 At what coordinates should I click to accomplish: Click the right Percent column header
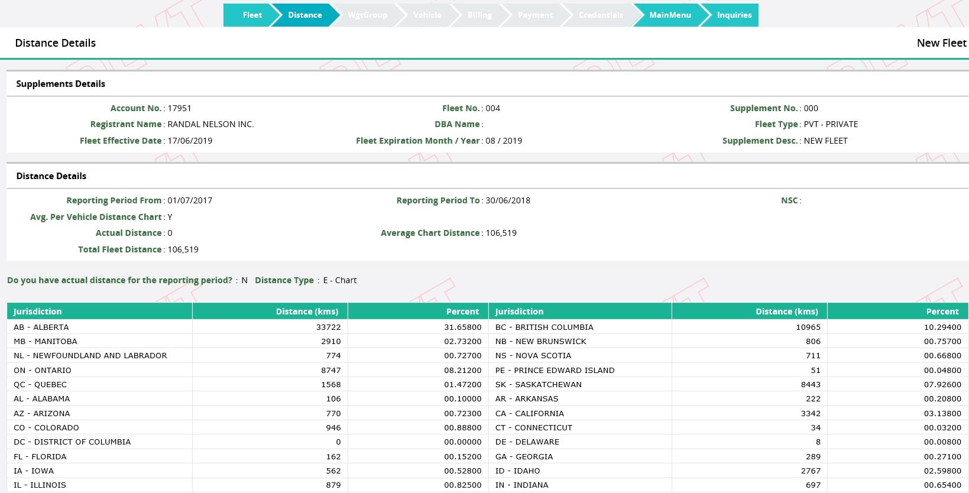[x=898, y=312]
